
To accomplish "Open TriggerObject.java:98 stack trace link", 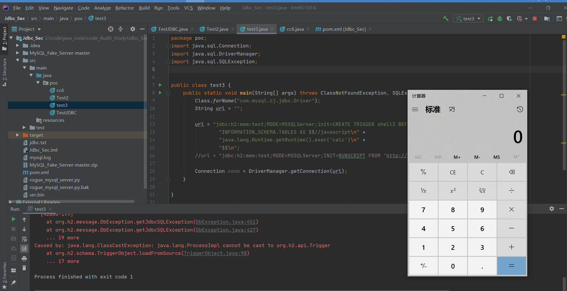I will [x=215, y=253].
